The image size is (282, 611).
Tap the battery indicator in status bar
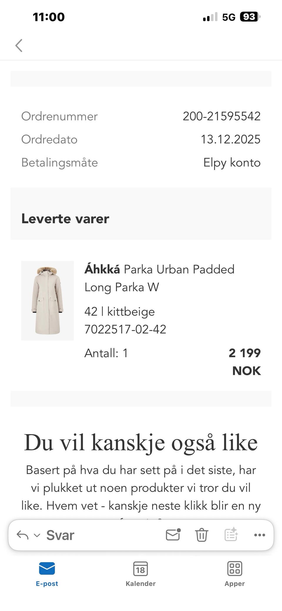[250, 17]
